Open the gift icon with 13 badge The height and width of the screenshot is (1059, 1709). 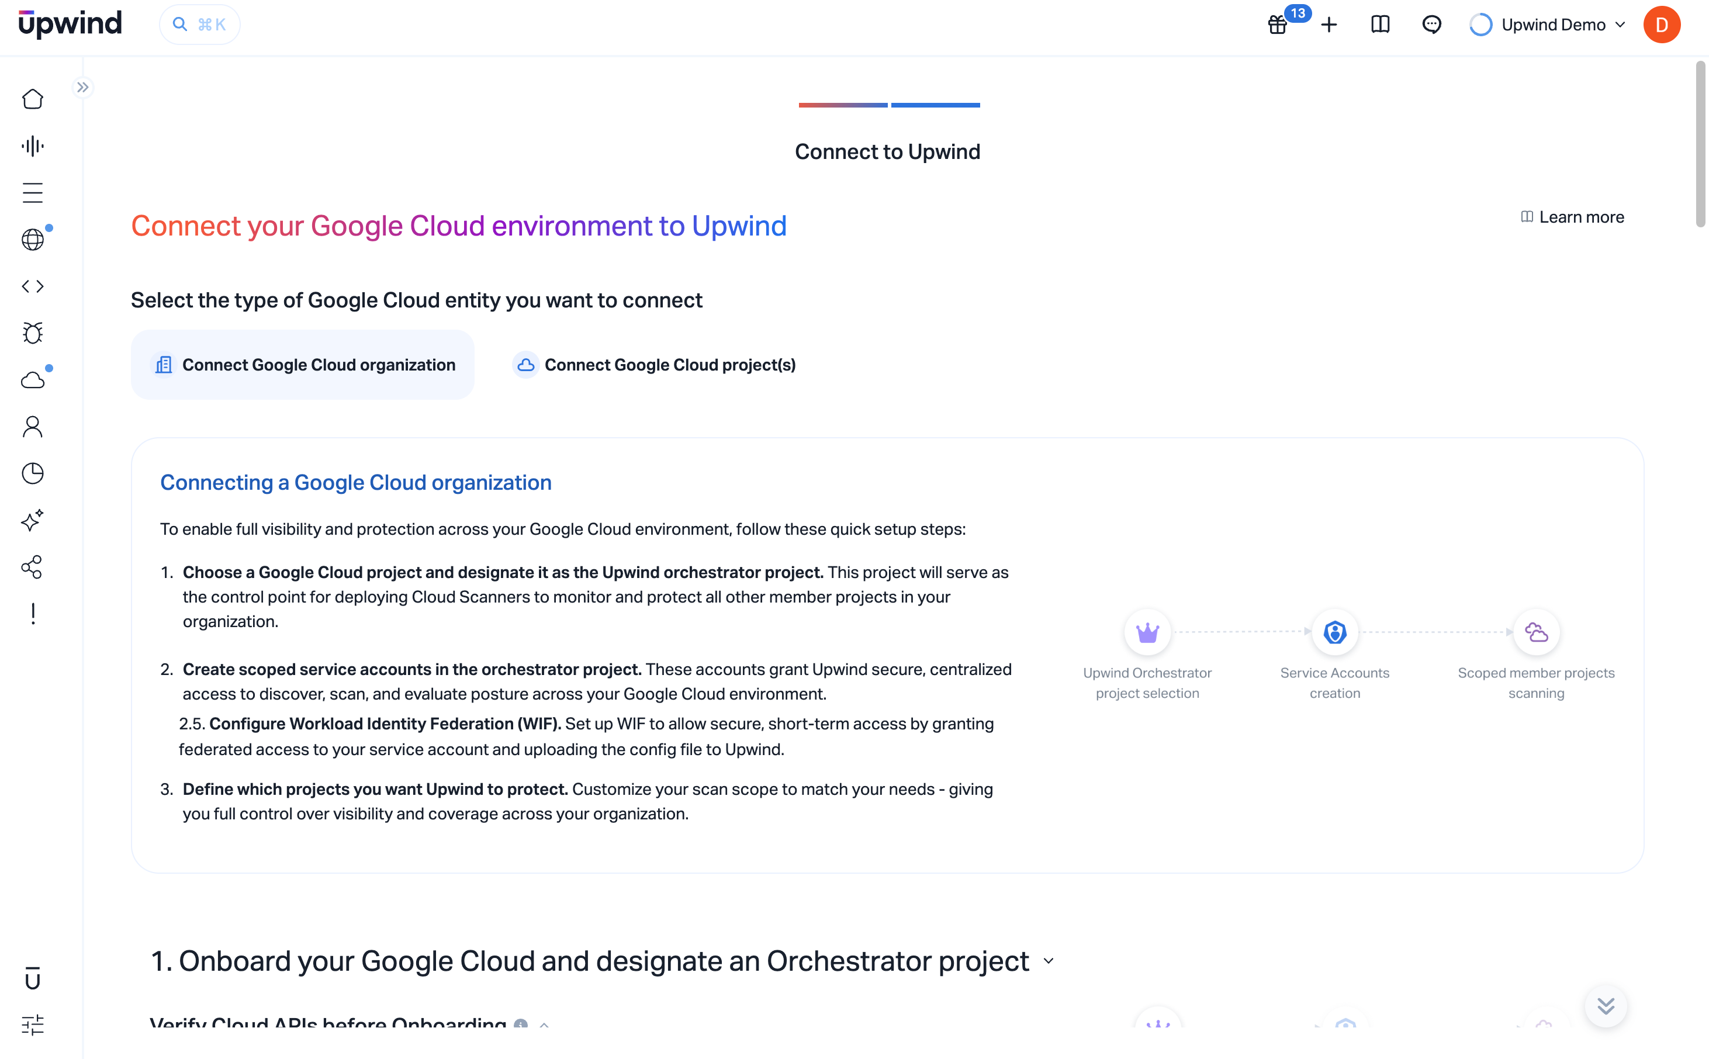pyautogui.click(x=1278, y=25)
